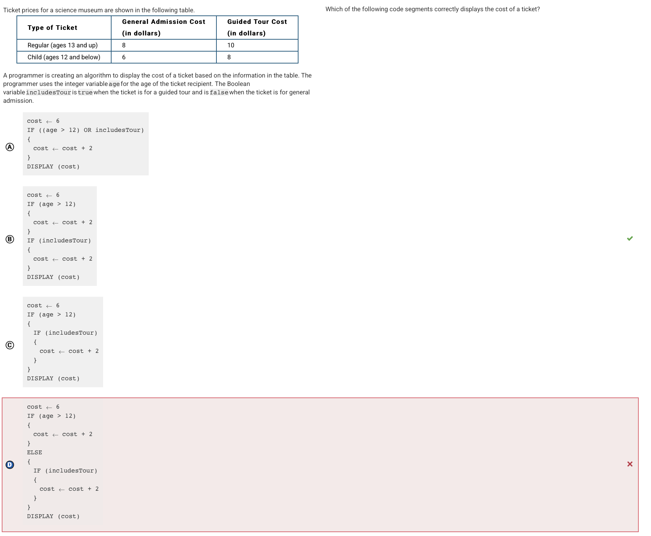
Task: Click option A code block with OR includesTour
Action: (86, 144)
